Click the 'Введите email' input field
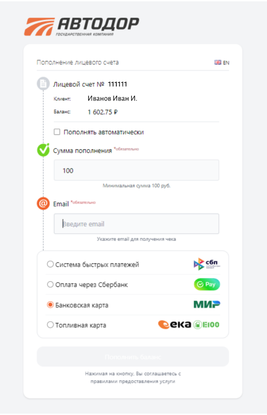The image size is (267, 415). click(136, 224)
